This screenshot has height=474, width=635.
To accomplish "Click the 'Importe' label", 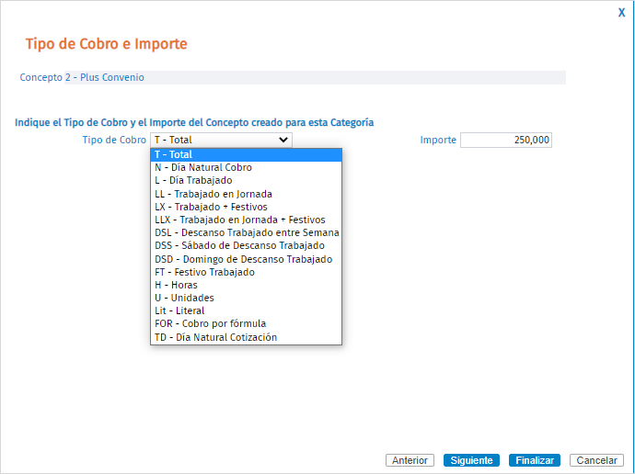I will 438,140.
